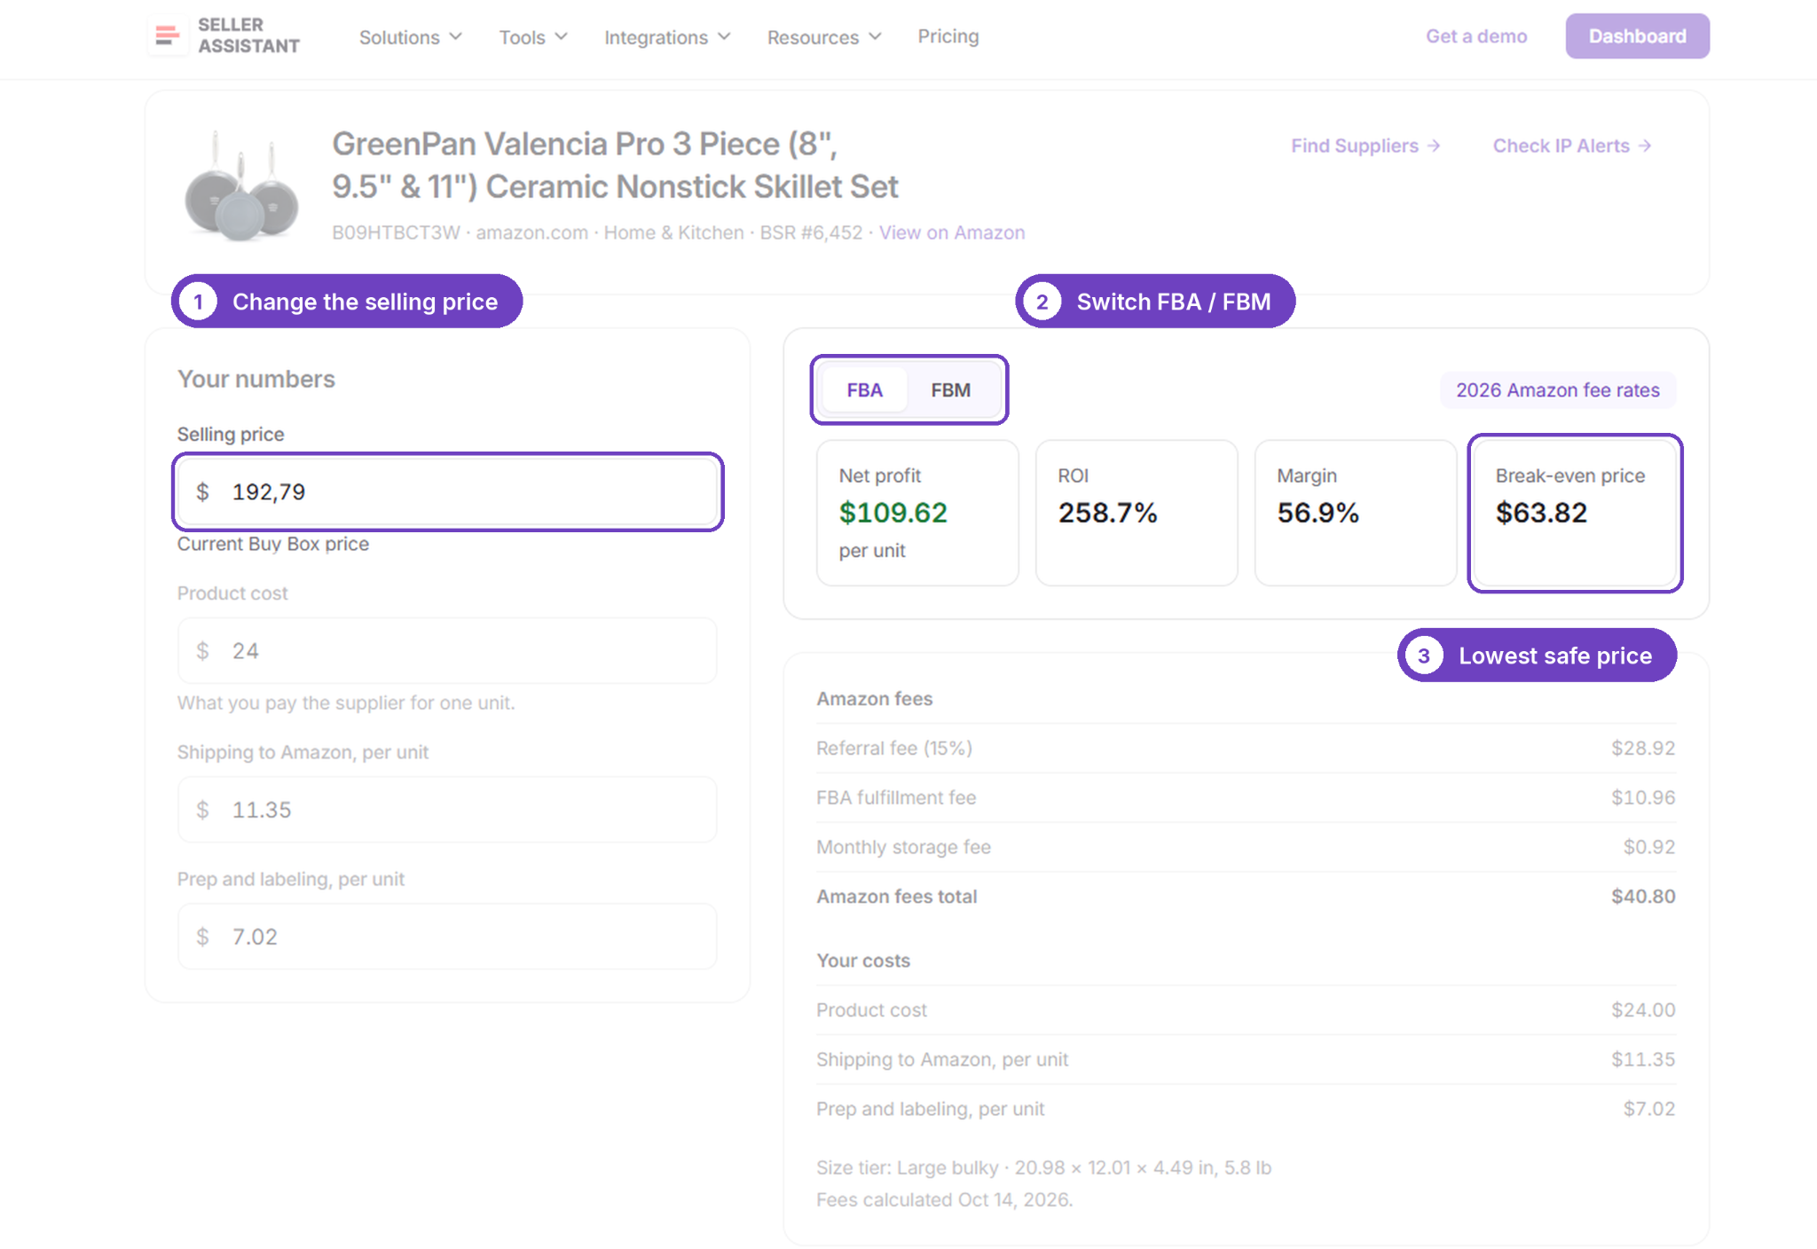Open View on Amazon link

click(952, 232)
